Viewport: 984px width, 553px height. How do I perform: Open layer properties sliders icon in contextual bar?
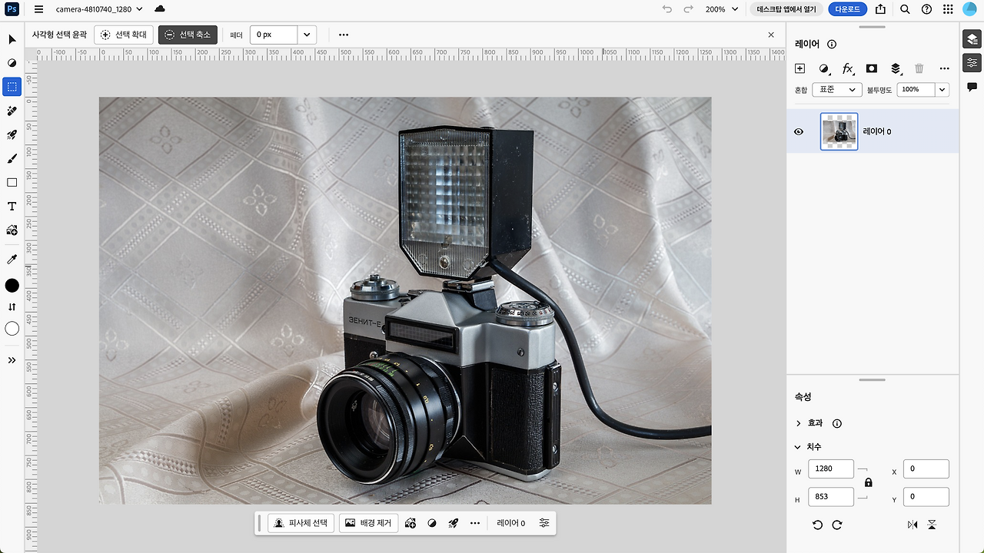544,523
